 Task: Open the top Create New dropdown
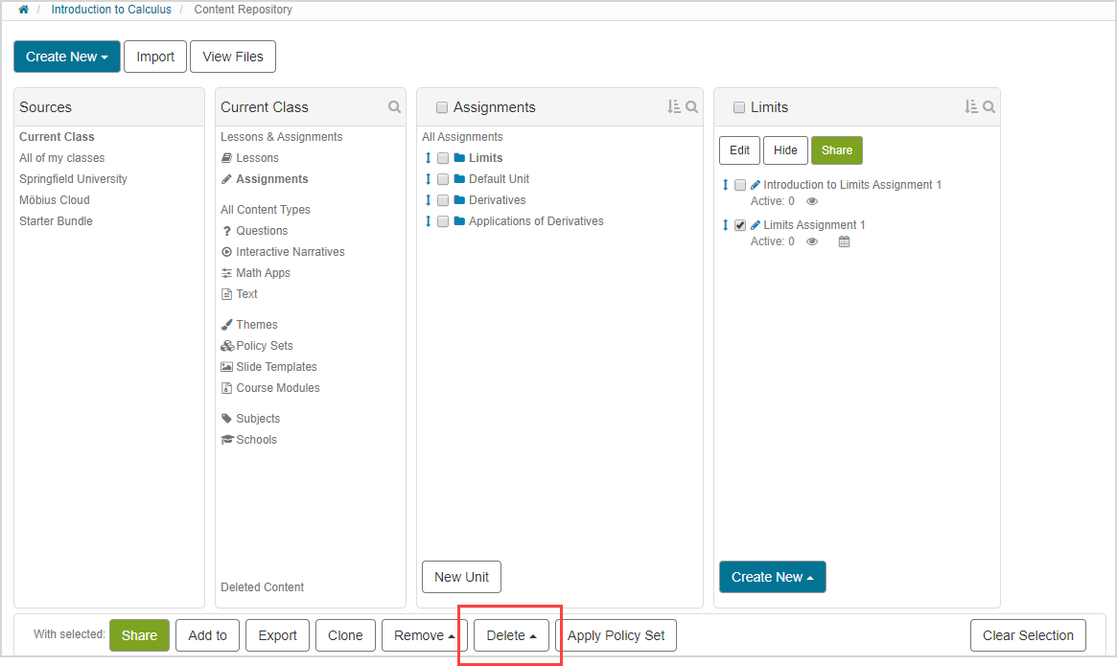point(67,57)
